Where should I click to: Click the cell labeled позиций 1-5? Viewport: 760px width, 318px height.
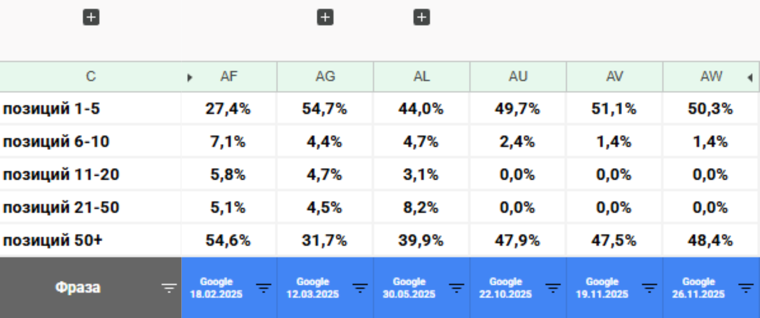(51, 109)
